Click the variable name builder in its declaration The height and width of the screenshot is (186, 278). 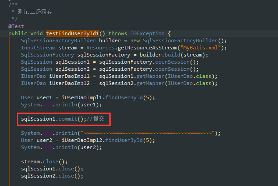[110, 40]
